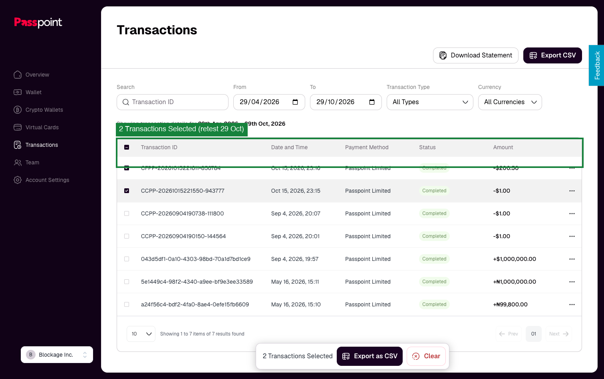Open the three-dot menu for the +₦99,800.00 transaction
Image resolution: width=604 pixels, height=379 pixels.
tap(572, 304)
